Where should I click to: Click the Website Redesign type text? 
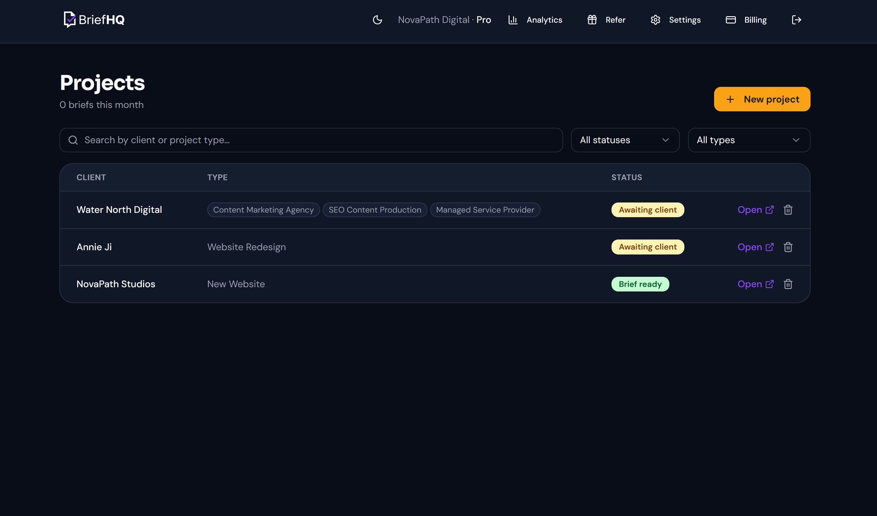point(247,247)
